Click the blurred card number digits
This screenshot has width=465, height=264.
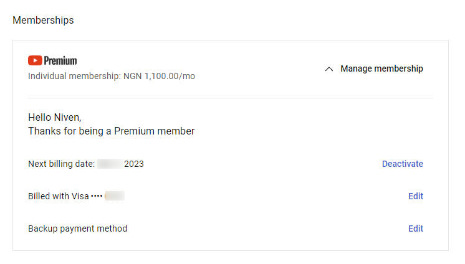click(x=115, y=196)
